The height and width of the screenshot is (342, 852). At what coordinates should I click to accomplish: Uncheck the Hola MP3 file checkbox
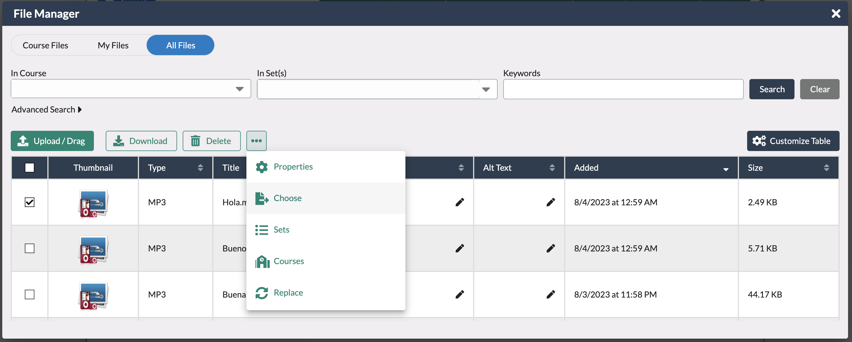click(x=29, y=202)
